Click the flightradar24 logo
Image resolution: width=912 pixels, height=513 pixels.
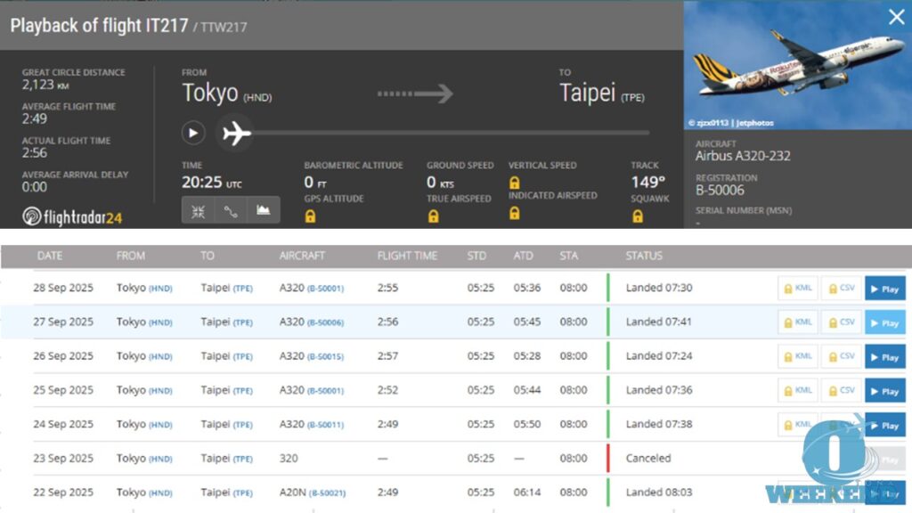tap(71, 216)
